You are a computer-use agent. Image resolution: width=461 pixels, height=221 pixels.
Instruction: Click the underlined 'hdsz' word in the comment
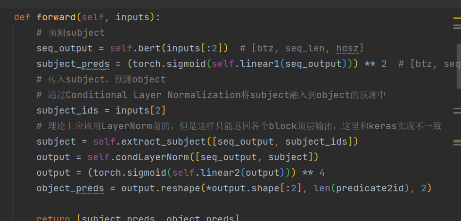(347, 48)
